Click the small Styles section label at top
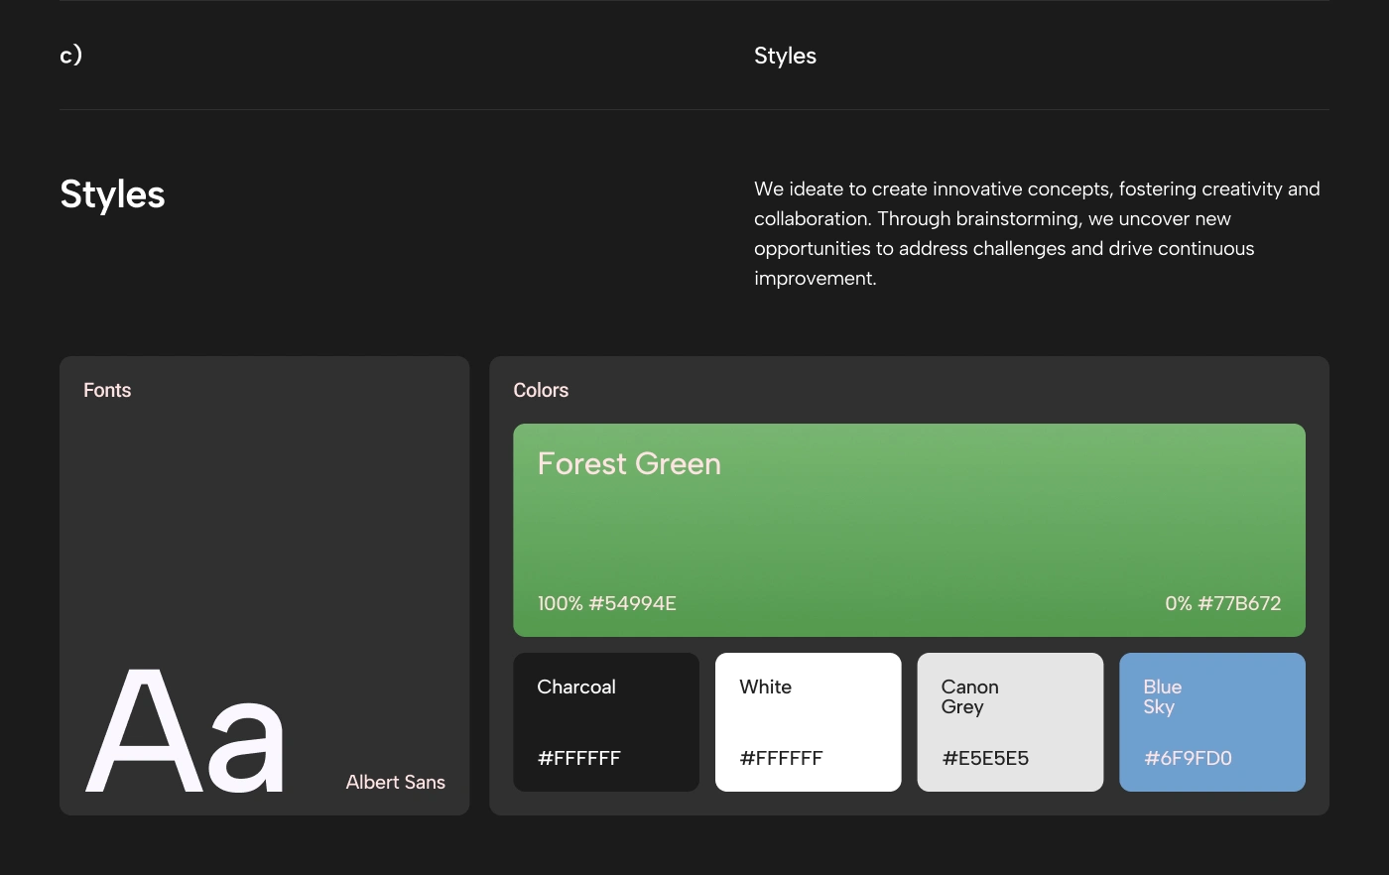 (x=785, y=56)
